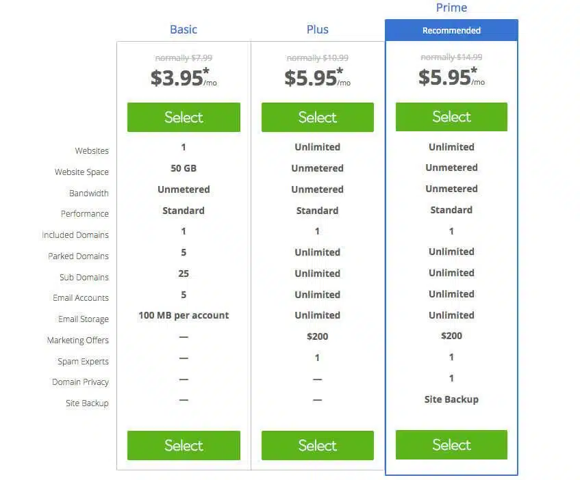The image size is (580, 480).
Task: Click the bottom Select button under Basic
Action: (x=184, y=445)
